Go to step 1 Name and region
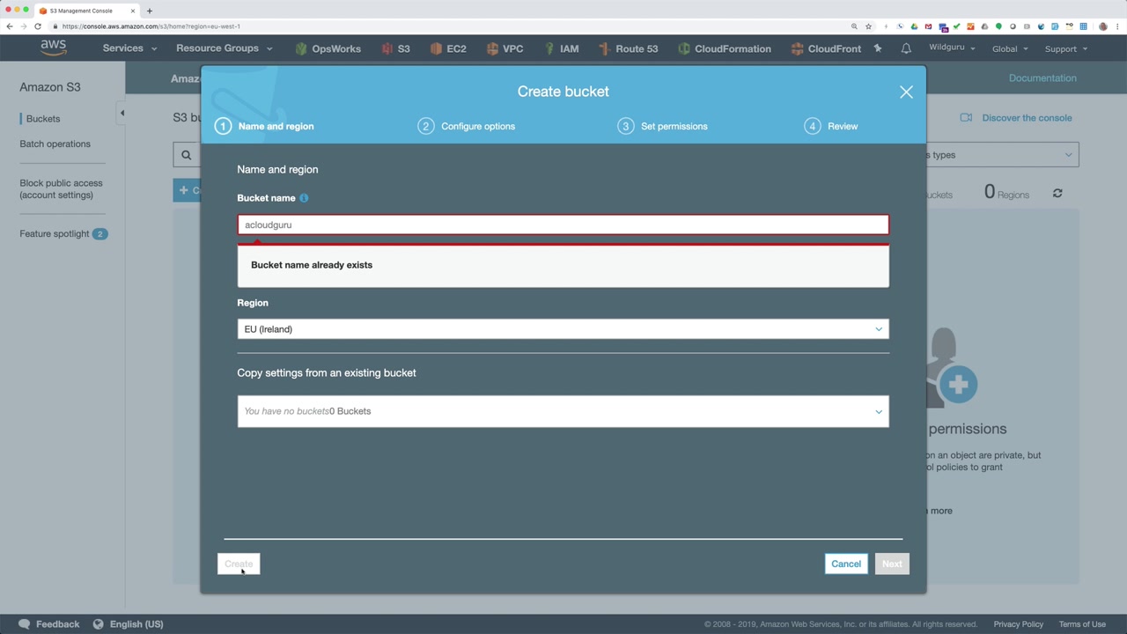This screenshot has width=1127, height=634. coord(265,126)
